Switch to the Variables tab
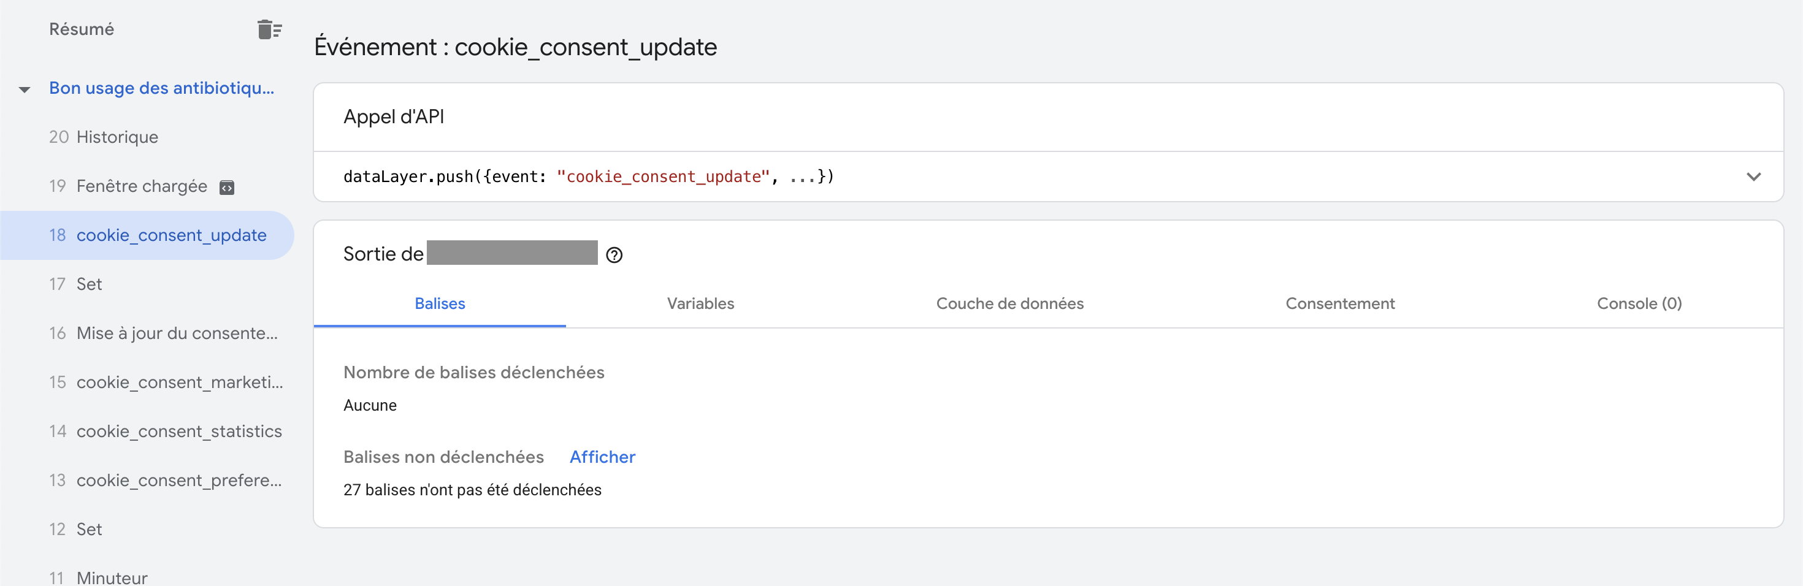This screenshot has height=586, width=1803. [x=700, y=303]
